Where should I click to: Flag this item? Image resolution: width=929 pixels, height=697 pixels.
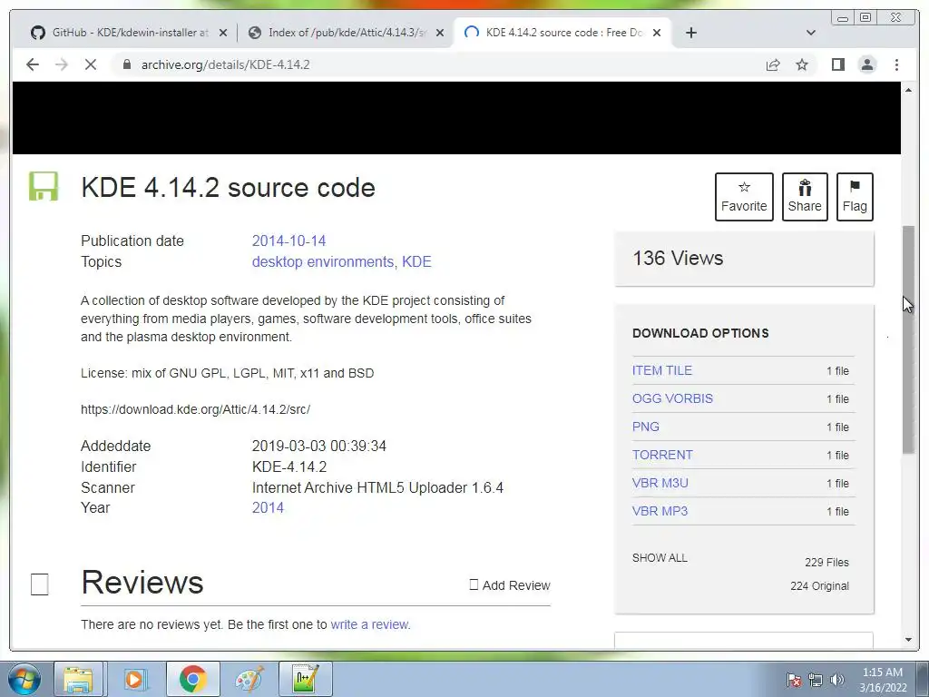[x=855, y=197]
